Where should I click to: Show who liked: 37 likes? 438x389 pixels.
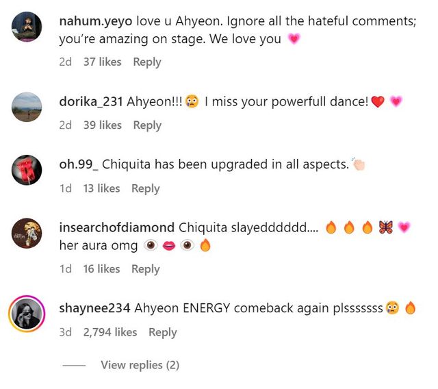[x=102, y=62]
